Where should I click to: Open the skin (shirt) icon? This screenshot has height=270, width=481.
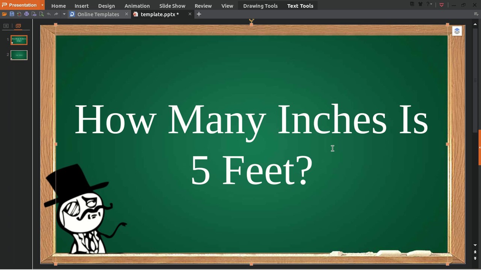click(420, 4)
